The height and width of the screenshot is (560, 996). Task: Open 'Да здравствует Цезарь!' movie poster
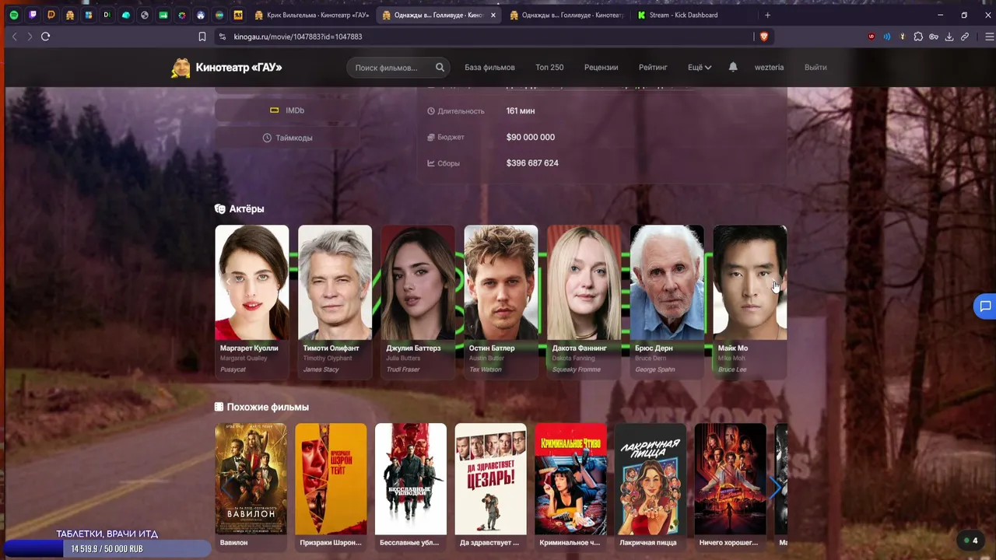point(491,479)
